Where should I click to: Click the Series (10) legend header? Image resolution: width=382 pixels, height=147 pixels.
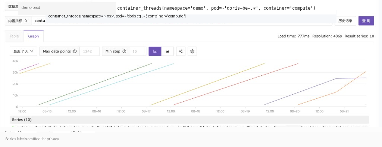click(x=22, y=120)
